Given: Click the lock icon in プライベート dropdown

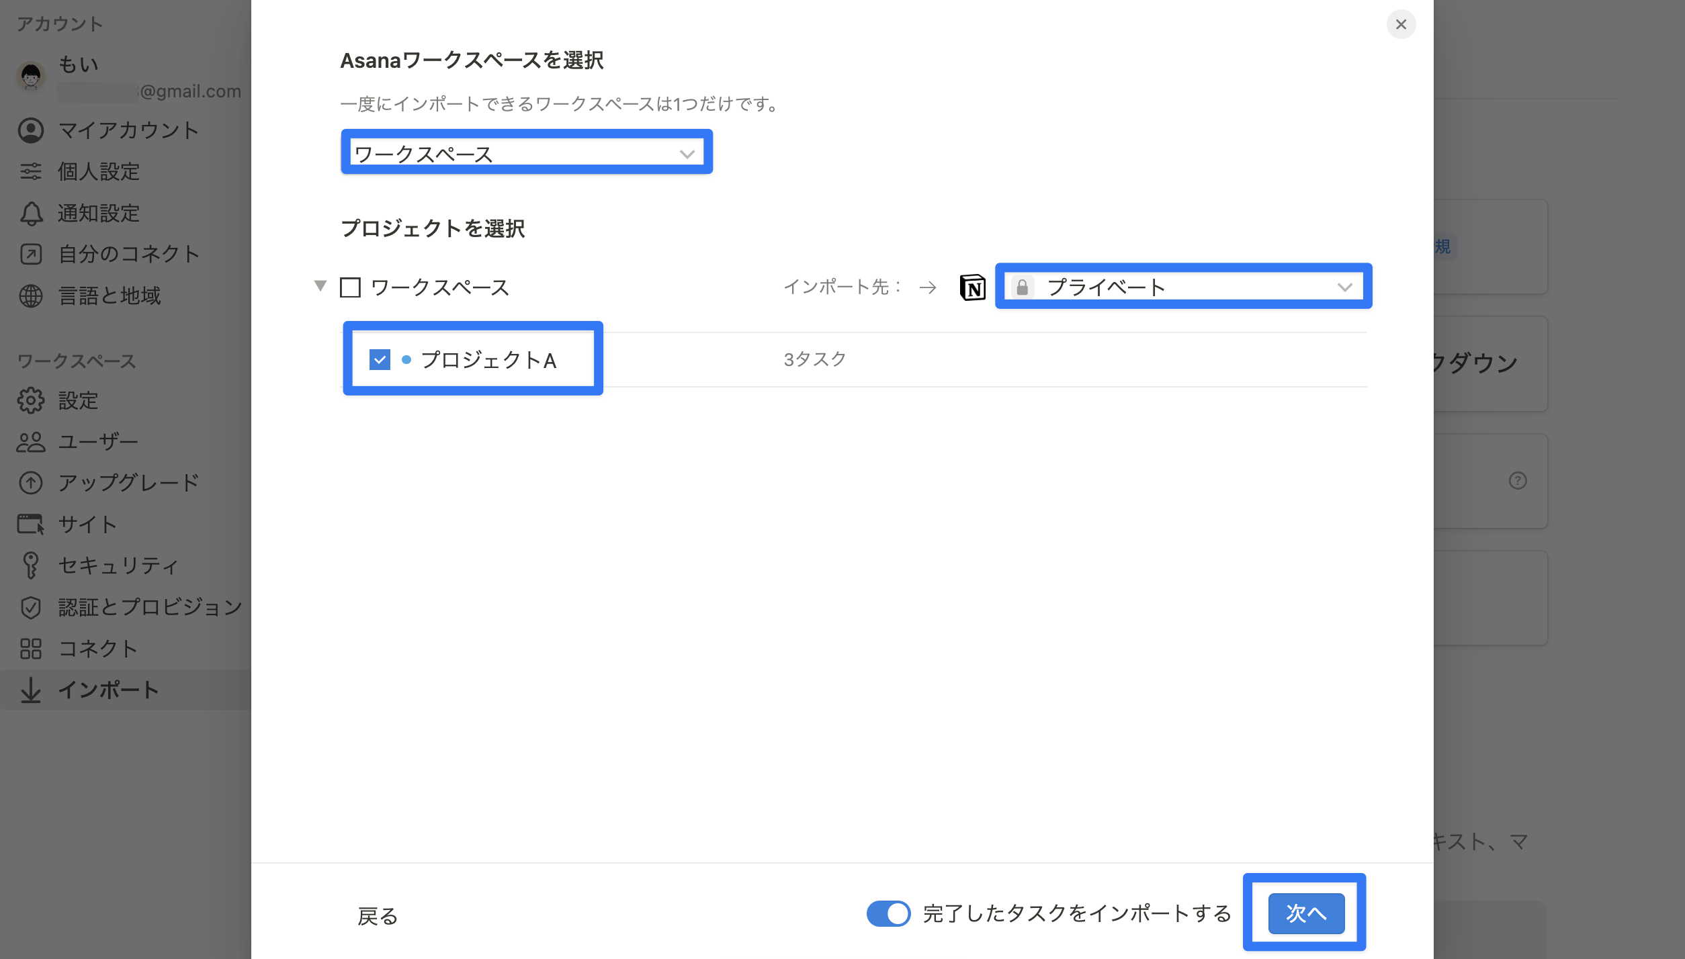Looking at the screenshot, I should [1022, 287].
